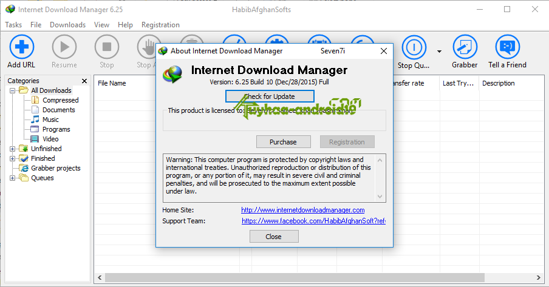Click the Purchase button
Screen dimensions: 549x287
coord(283,142)
